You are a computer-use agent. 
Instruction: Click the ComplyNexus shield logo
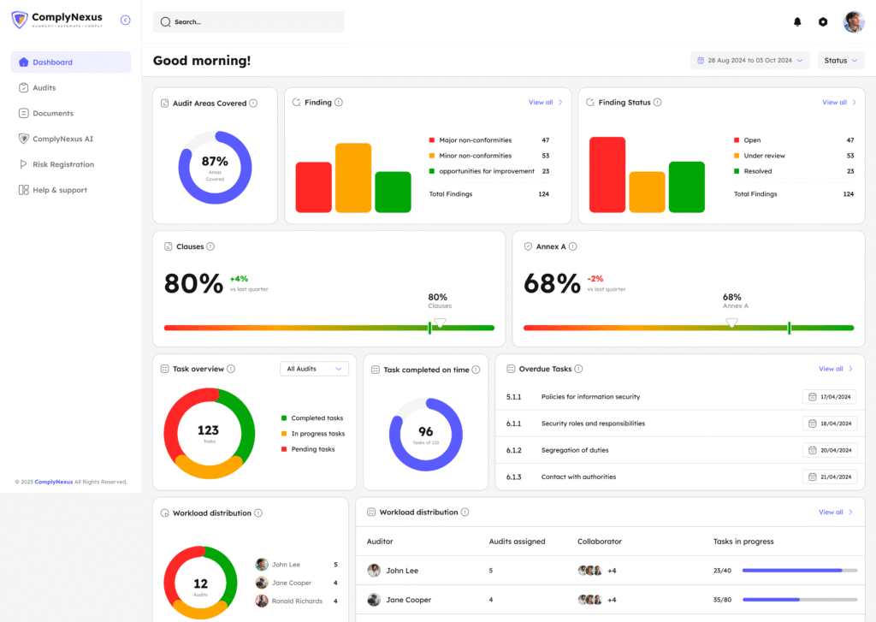[20, 20]
